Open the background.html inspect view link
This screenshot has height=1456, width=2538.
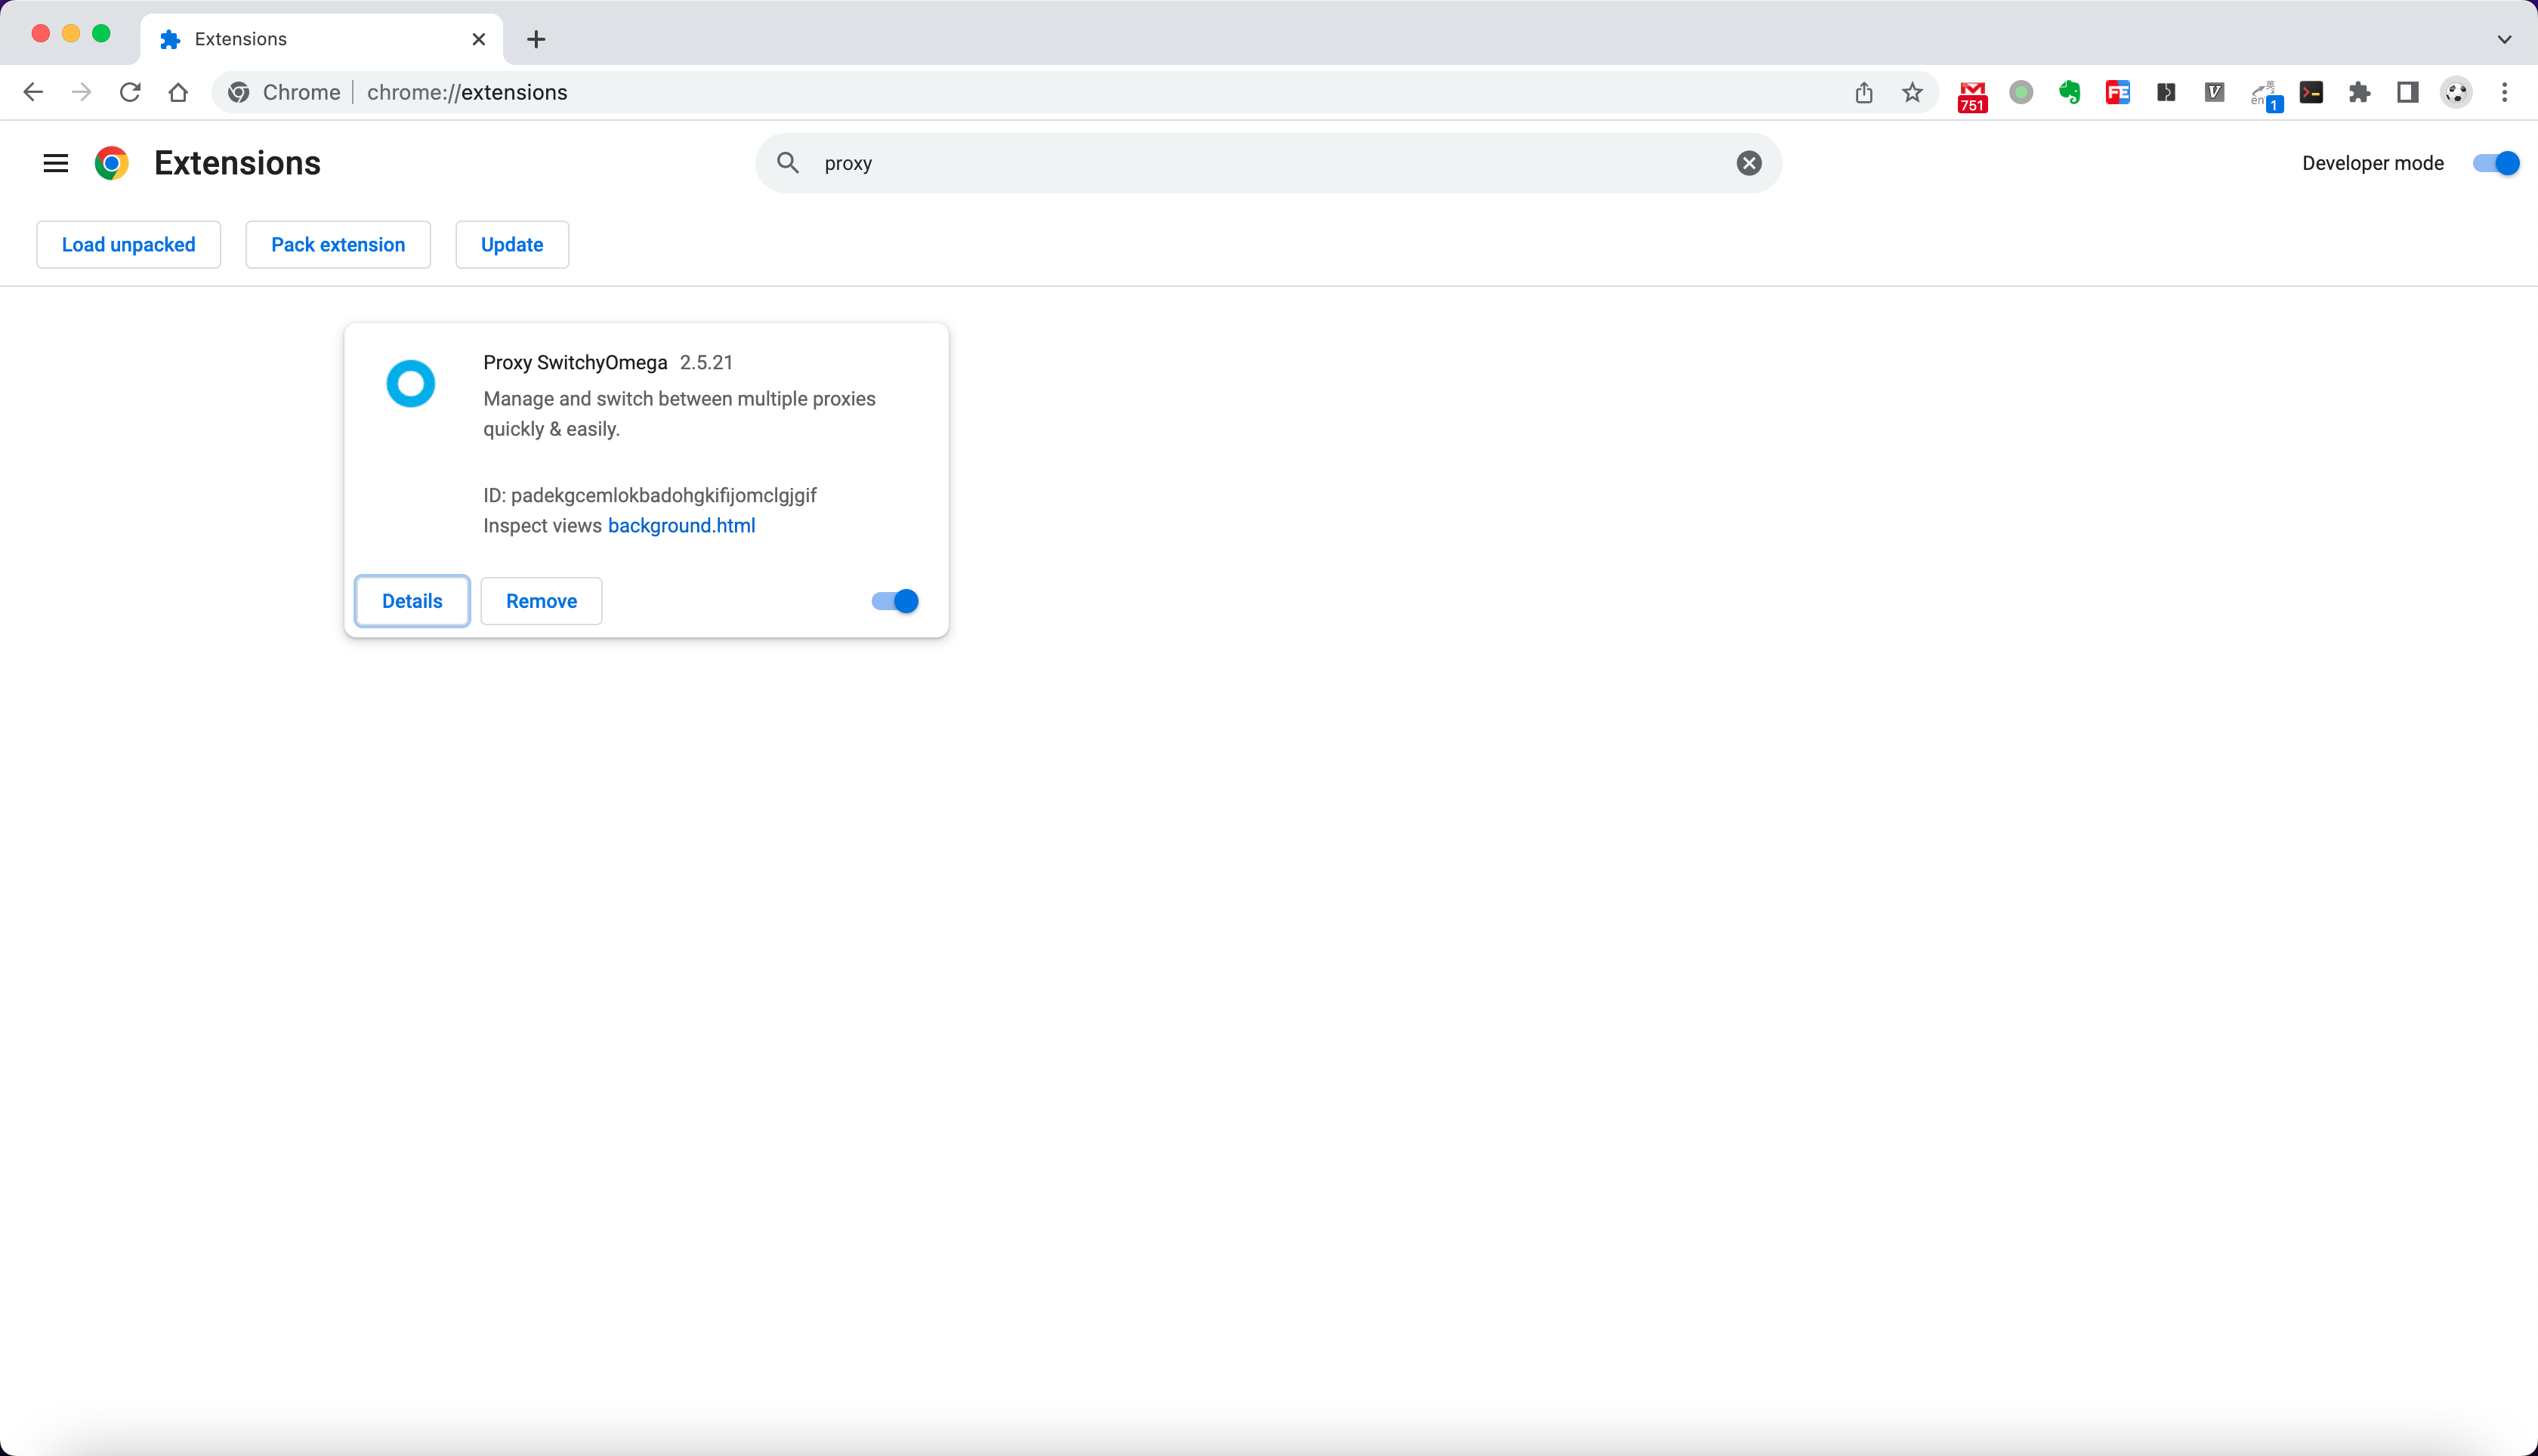681,526
